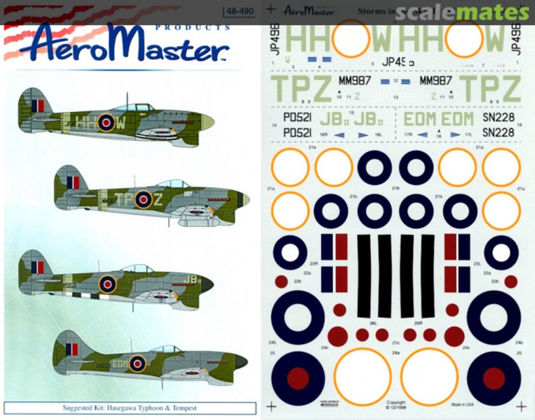The height and width of the screenshot is (420, 535).
Task: Click the AeroMaster logo on the decal sheet
Action: point(310,10)
